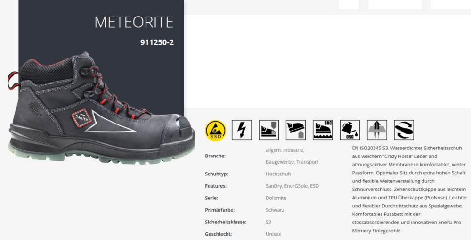Click the article number 911250-2
The height and width of the screenshot is (240, 471).
[x=157, y=42]
